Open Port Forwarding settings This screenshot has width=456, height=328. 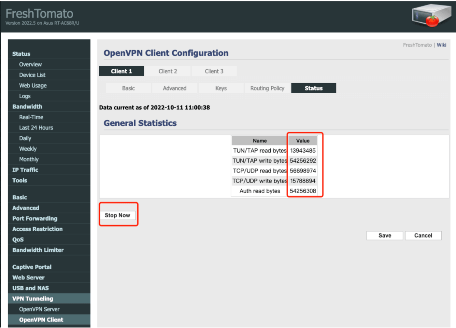[35, 218]
